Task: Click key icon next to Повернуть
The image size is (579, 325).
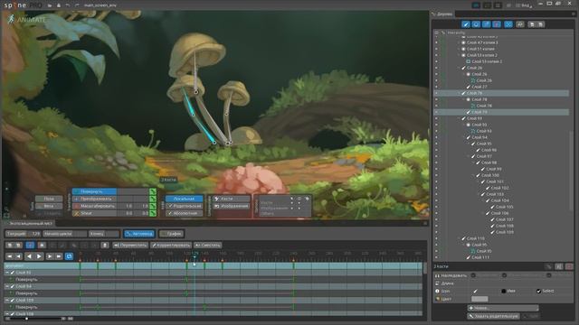Action: pos(153,191)
